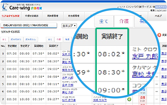This screenshot has width=167, height=105.
Task: Click the red circular legend icon beside the magnified circle
Action: (x=159, y=35)
